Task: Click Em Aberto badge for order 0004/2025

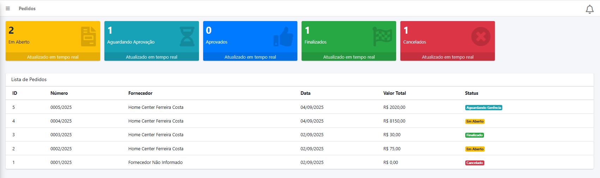Action: 475,121
